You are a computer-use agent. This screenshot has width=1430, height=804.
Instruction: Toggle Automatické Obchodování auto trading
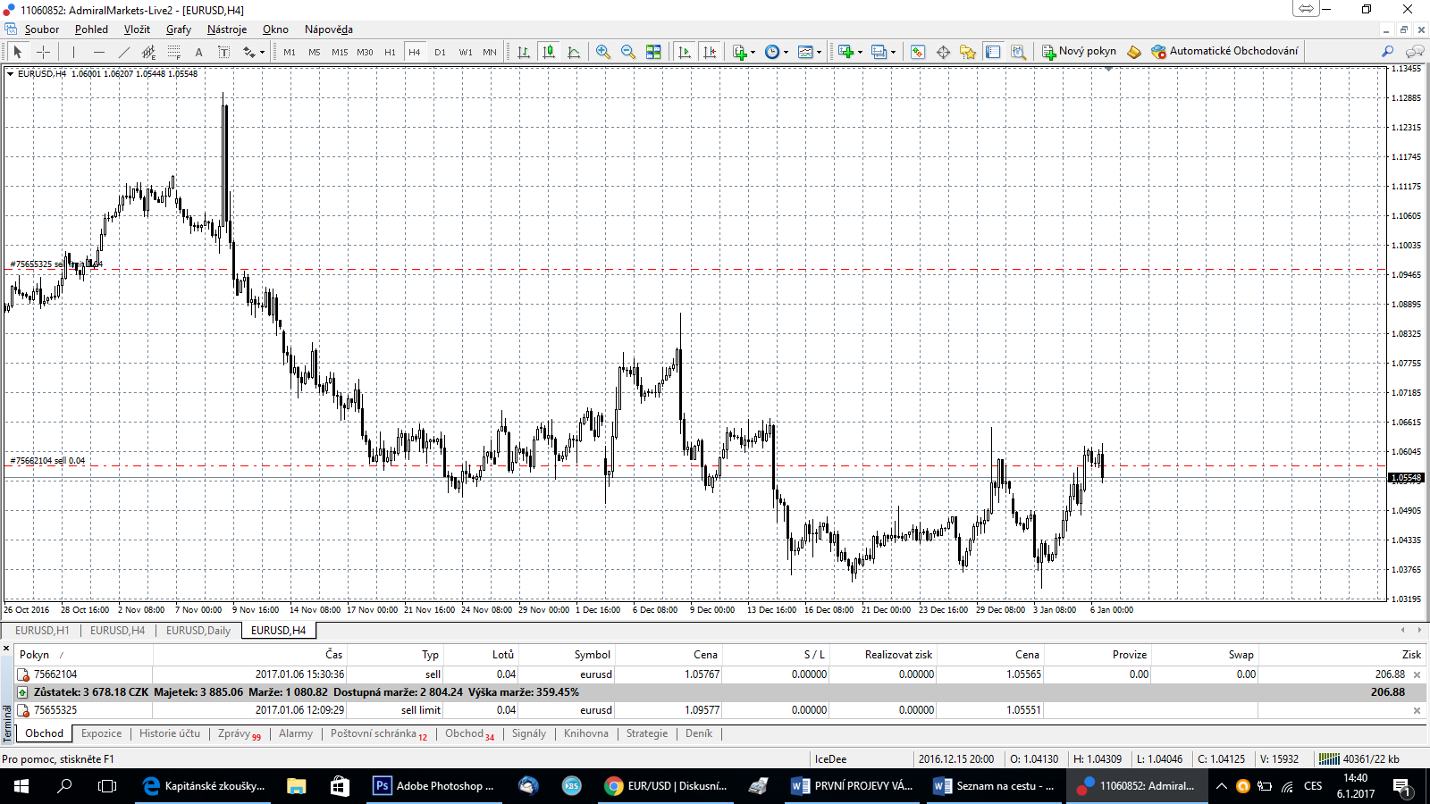tap(1224, 51)
